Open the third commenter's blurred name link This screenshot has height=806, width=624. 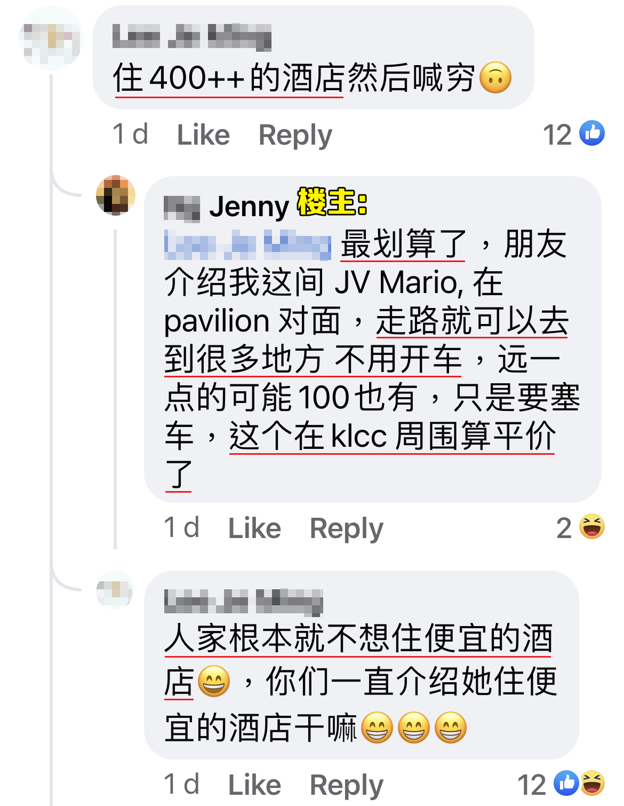(x=243, y=602)
